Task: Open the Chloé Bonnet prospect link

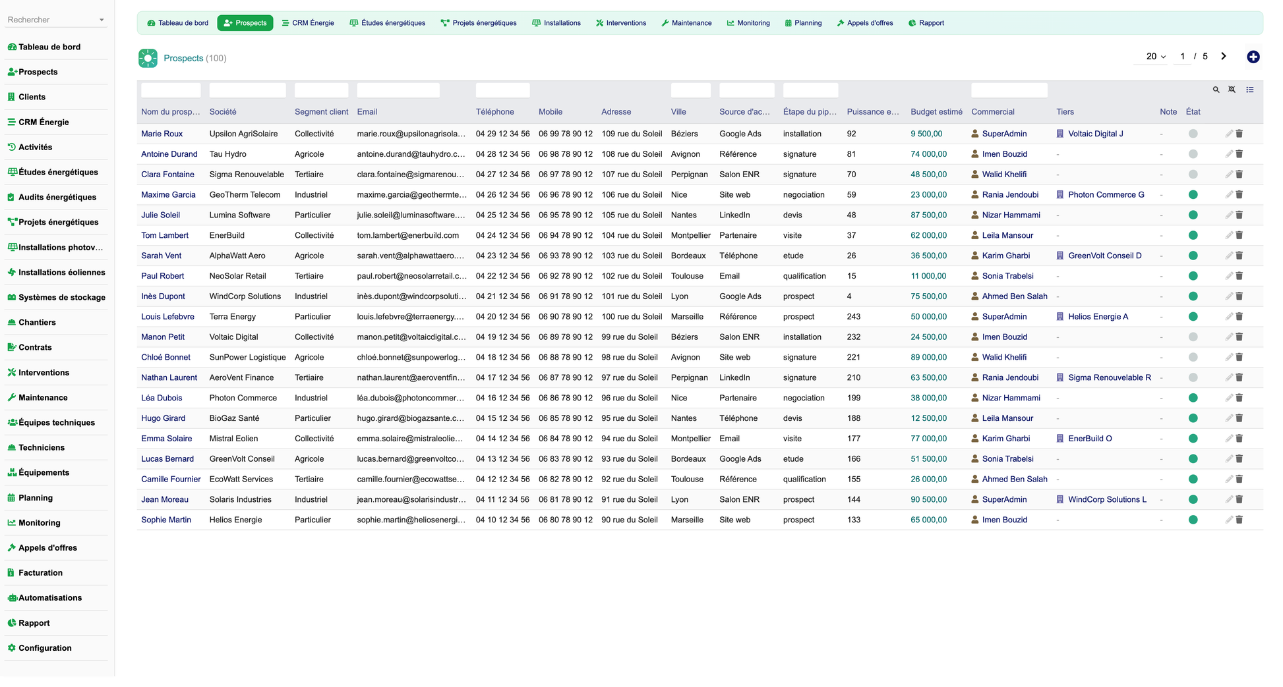Action: point(165,358)
